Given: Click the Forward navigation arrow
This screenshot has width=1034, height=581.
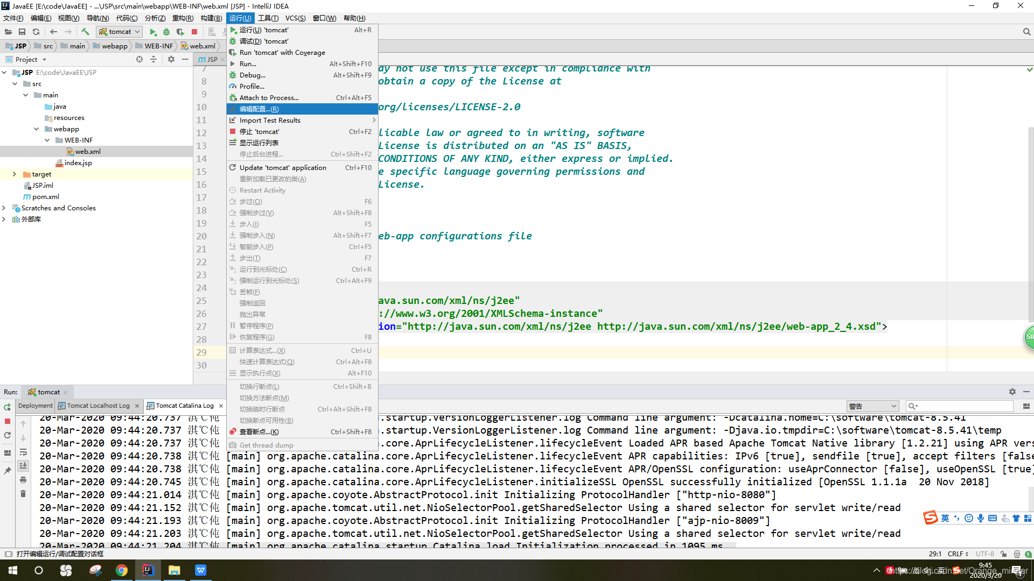Looking at the screenshot, I should (x=68, y=32).
